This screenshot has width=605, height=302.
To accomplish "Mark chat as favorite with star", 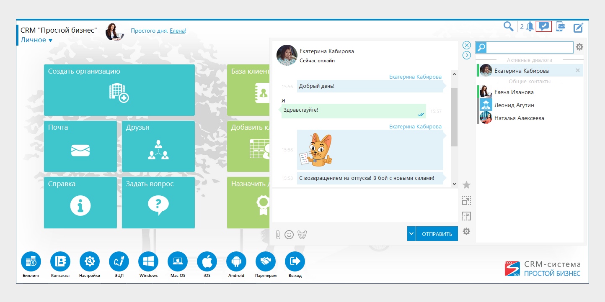I will click(466, 185).
